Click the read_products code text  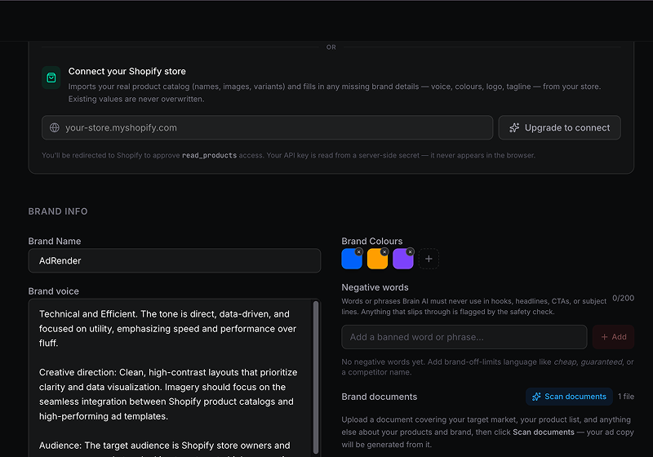tap(209, 155)
